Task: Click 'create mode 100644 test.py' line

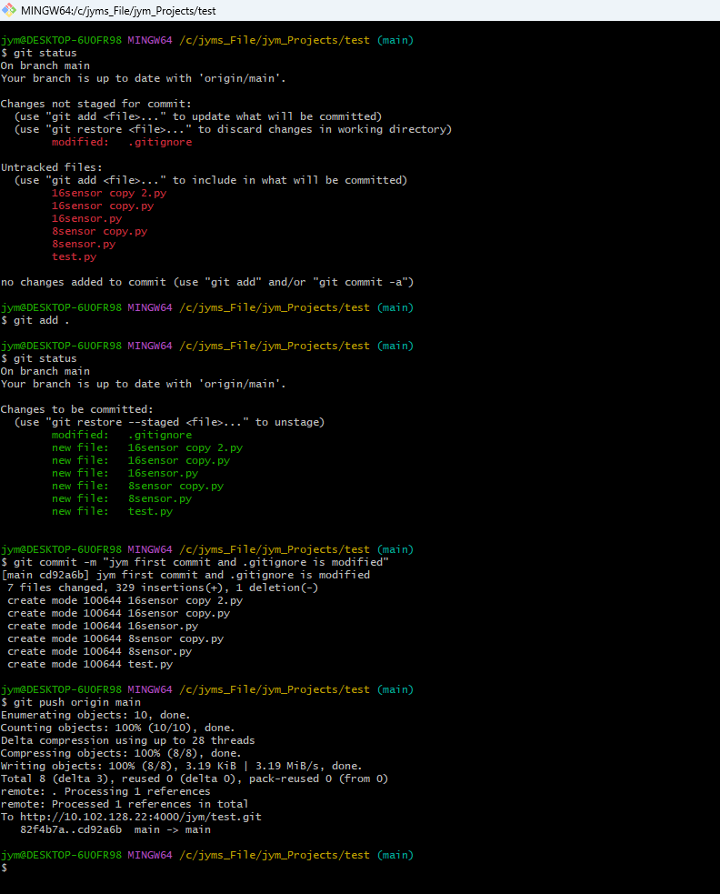Action: (90, 664)
